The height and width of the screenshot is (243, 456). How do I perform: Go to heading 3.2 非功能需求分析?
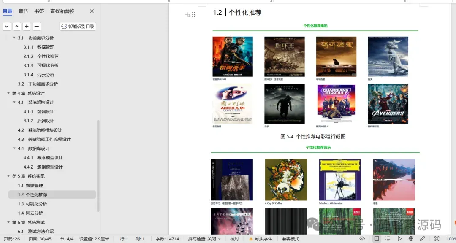pos(38,84)
